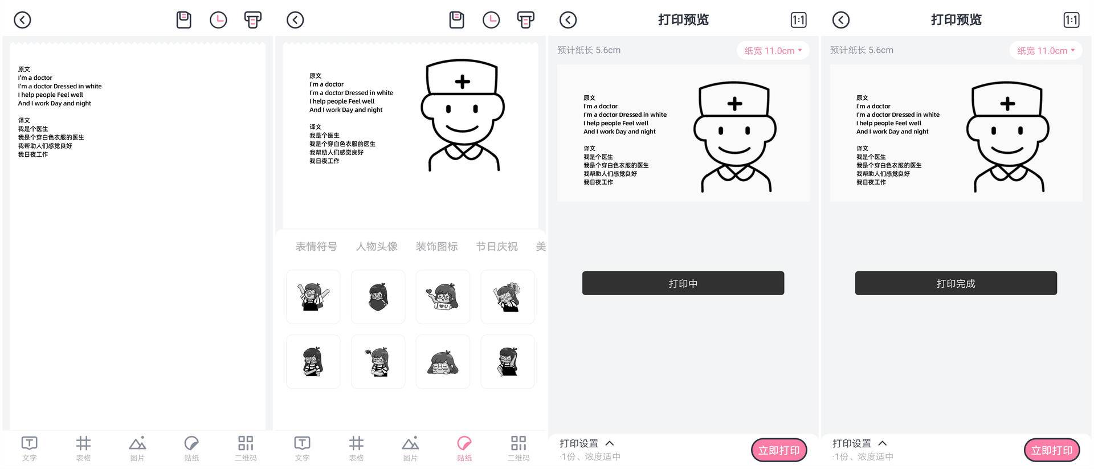Open history clock icon in first editor
The height and width of the screenshot is (469, 1094).
coord(218,20)
